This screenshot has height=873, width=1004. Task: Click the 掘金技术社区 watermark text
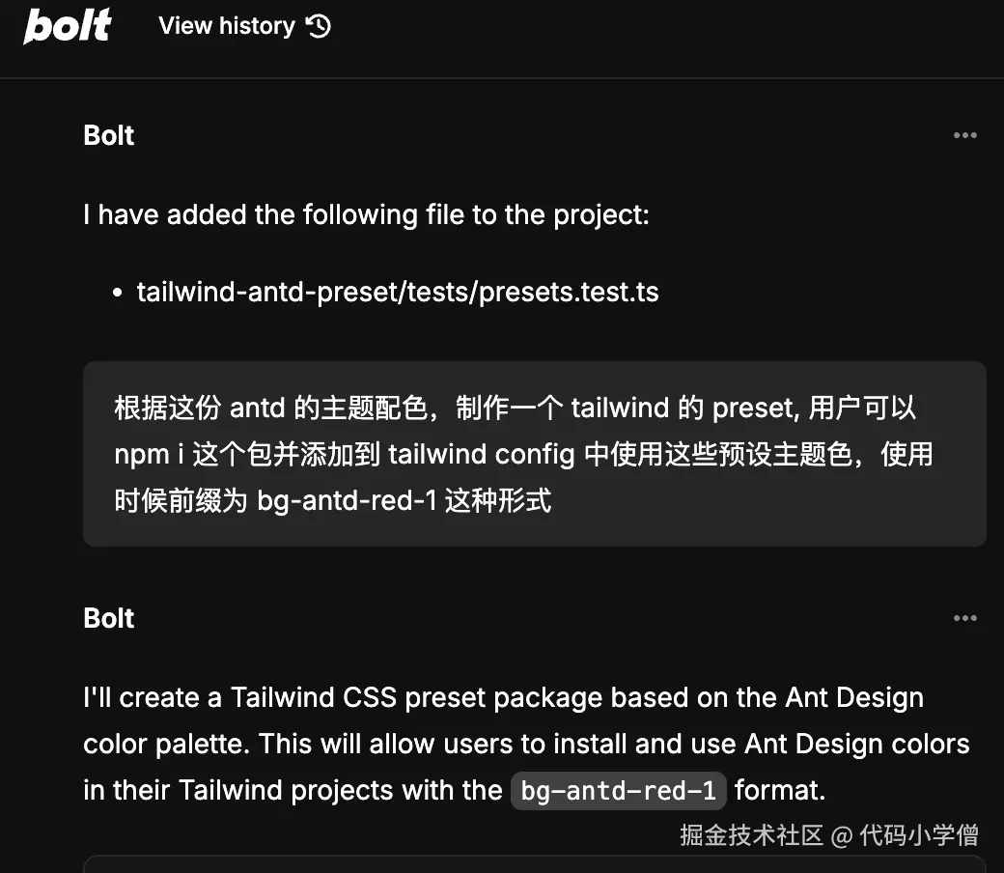click(x=751, y=834)
